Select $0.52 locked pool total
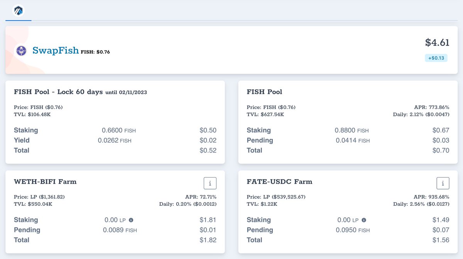463x259 pixels. [x=208, y=151]
